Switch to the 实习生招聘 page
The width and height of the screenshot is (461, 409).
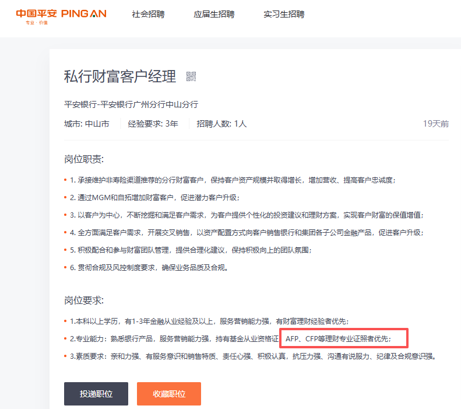click(283, 14)
